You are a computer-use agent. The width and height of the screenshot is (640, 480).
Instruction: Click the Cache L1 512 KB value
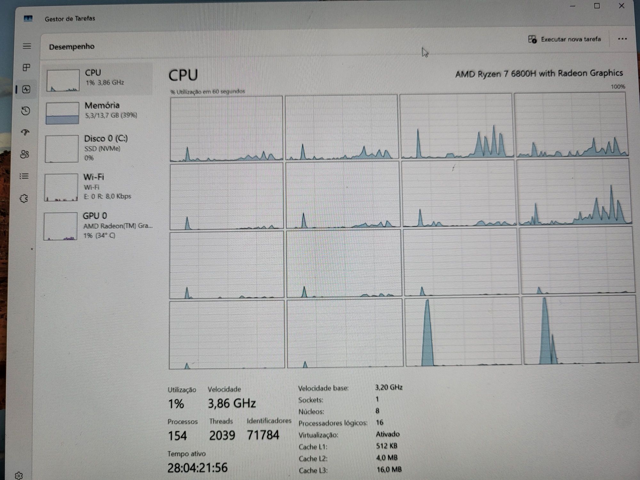pos(387,446)
